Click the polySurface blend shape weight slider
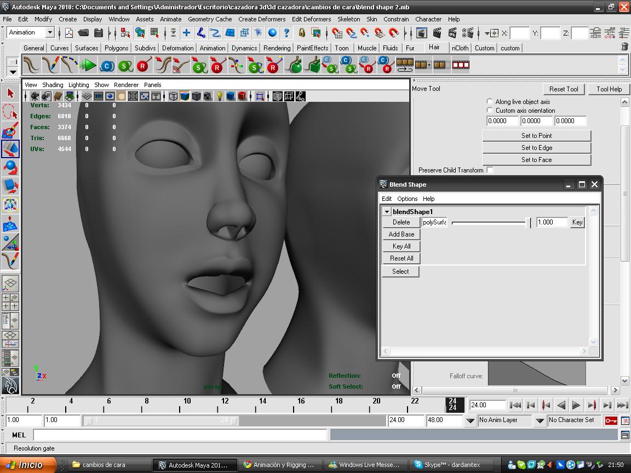This screenshot has width=631, height=473. tap(528, 223)
